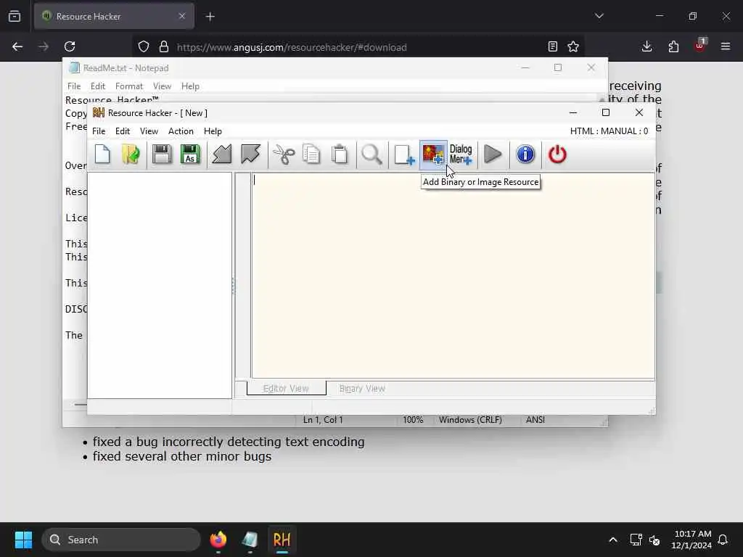Viewport: 743px width, 557px height.
Task: Click the Copy icon in Resource Hacker
Action: [311, 154]
